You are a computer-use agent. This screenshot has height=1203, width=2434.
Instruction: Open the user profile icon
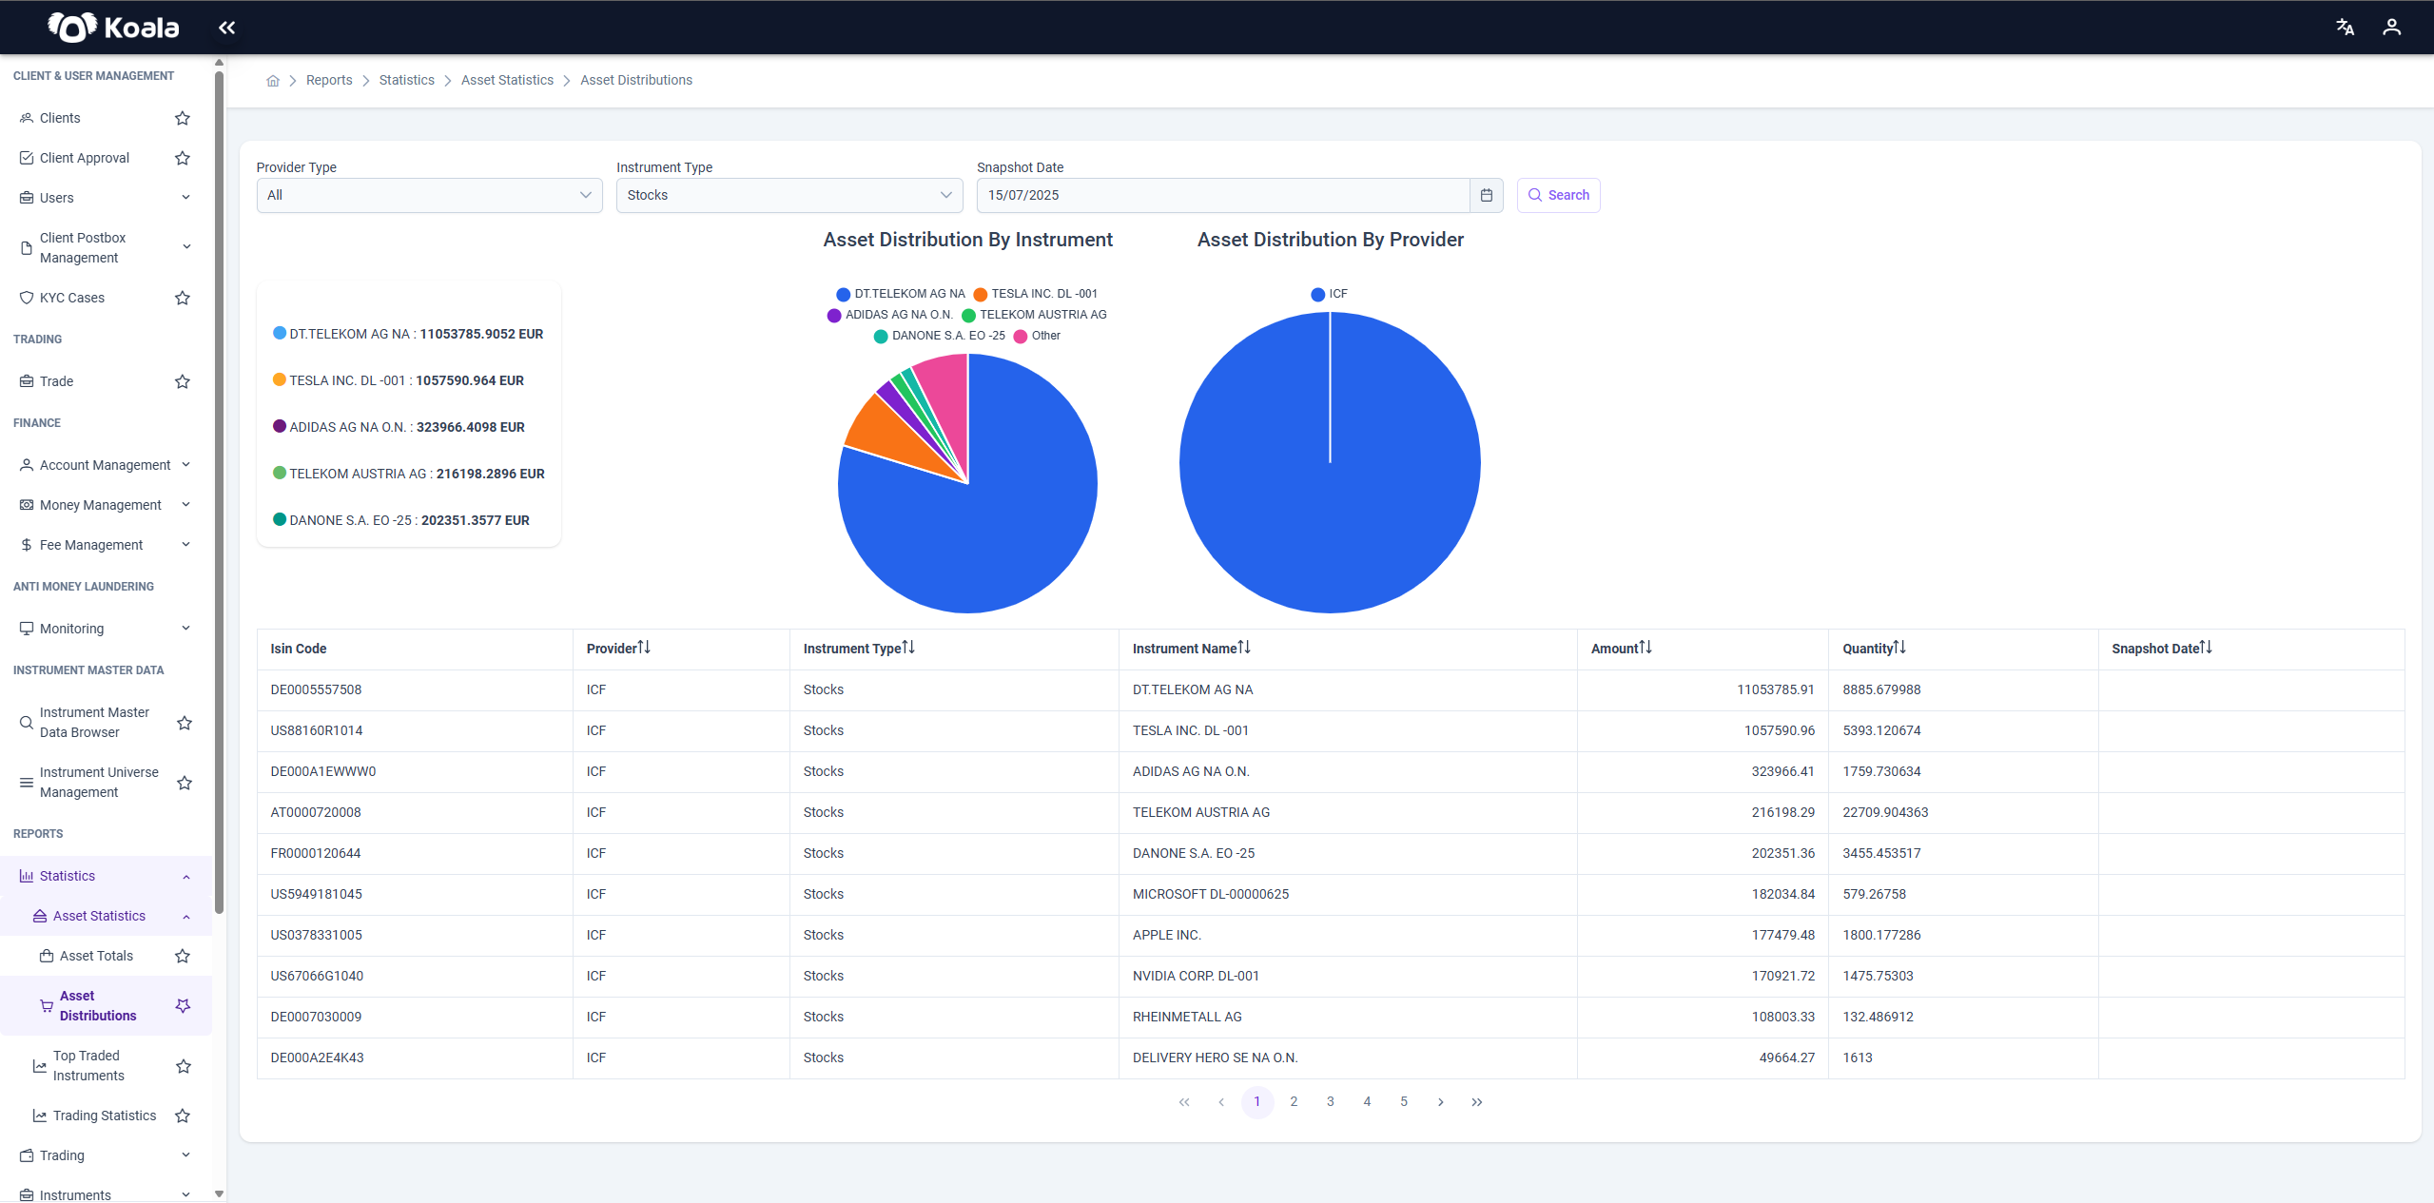tap(2391, 28)
